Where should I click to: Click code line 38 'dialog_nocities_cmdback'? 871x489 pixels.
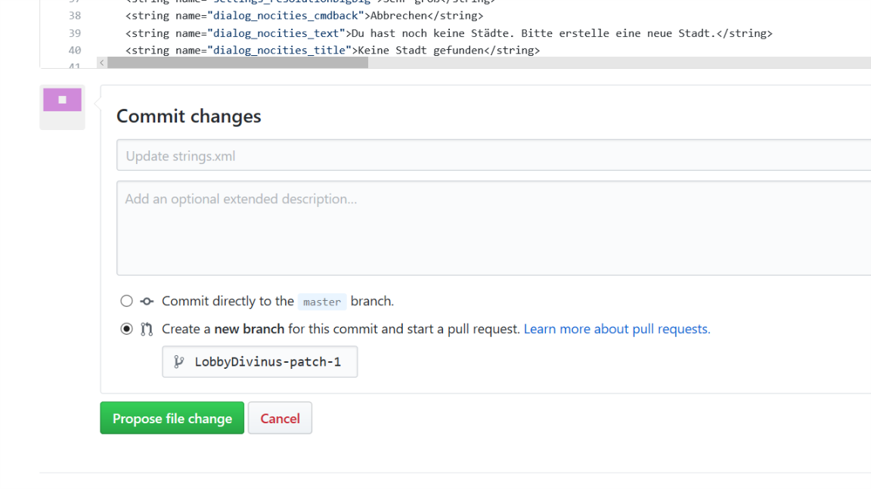305,16
